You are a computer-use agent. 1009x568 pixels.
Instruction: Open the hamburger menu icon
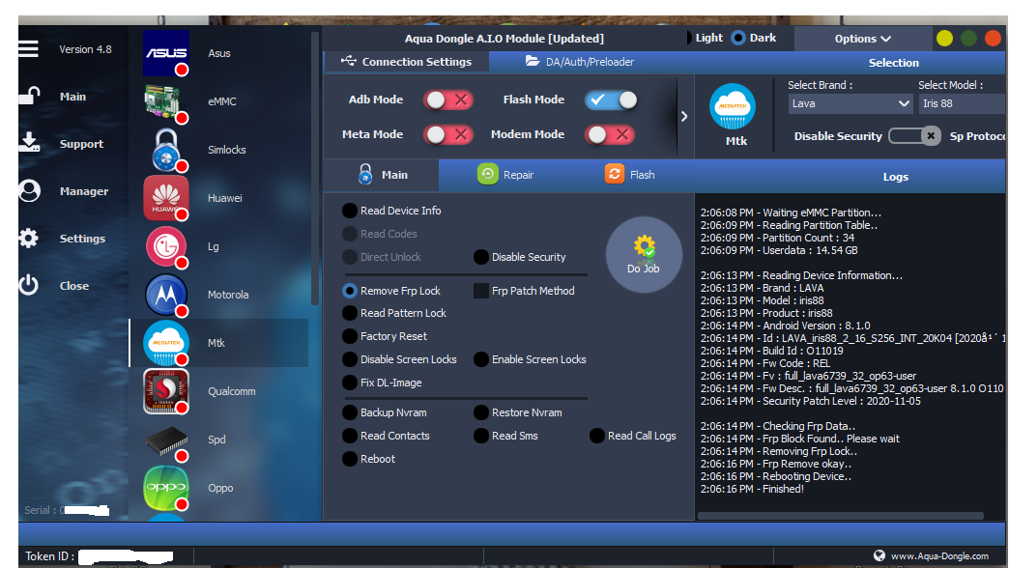click(x=28, y=49)
